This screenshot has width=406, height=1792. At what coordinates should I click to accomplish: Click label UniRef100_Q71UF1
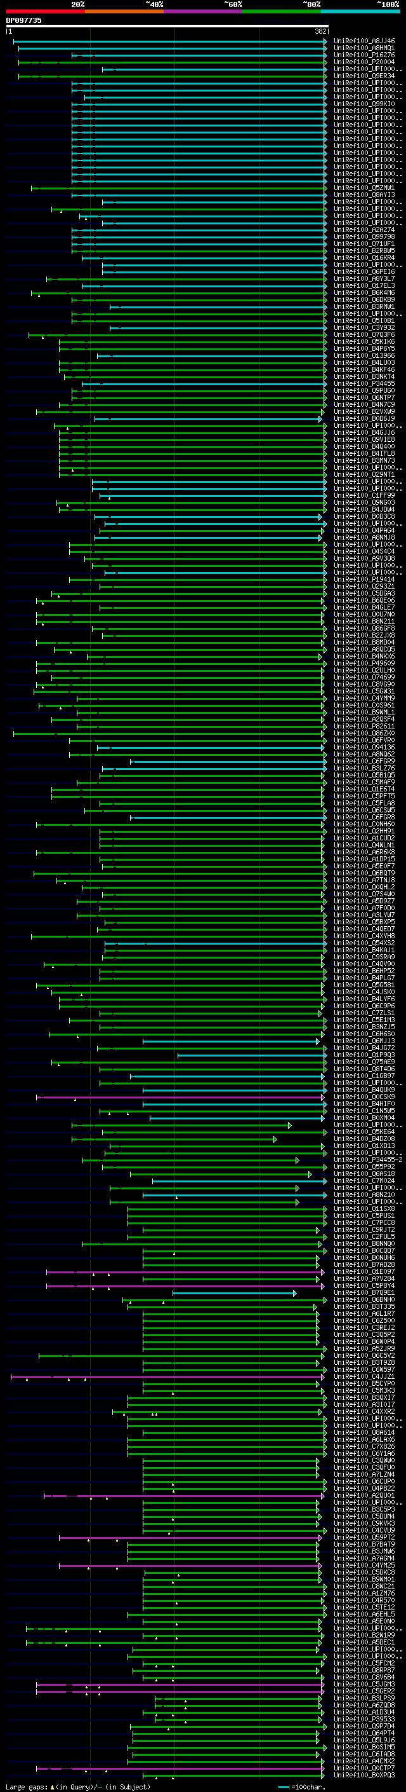click(x=364, y=244)
